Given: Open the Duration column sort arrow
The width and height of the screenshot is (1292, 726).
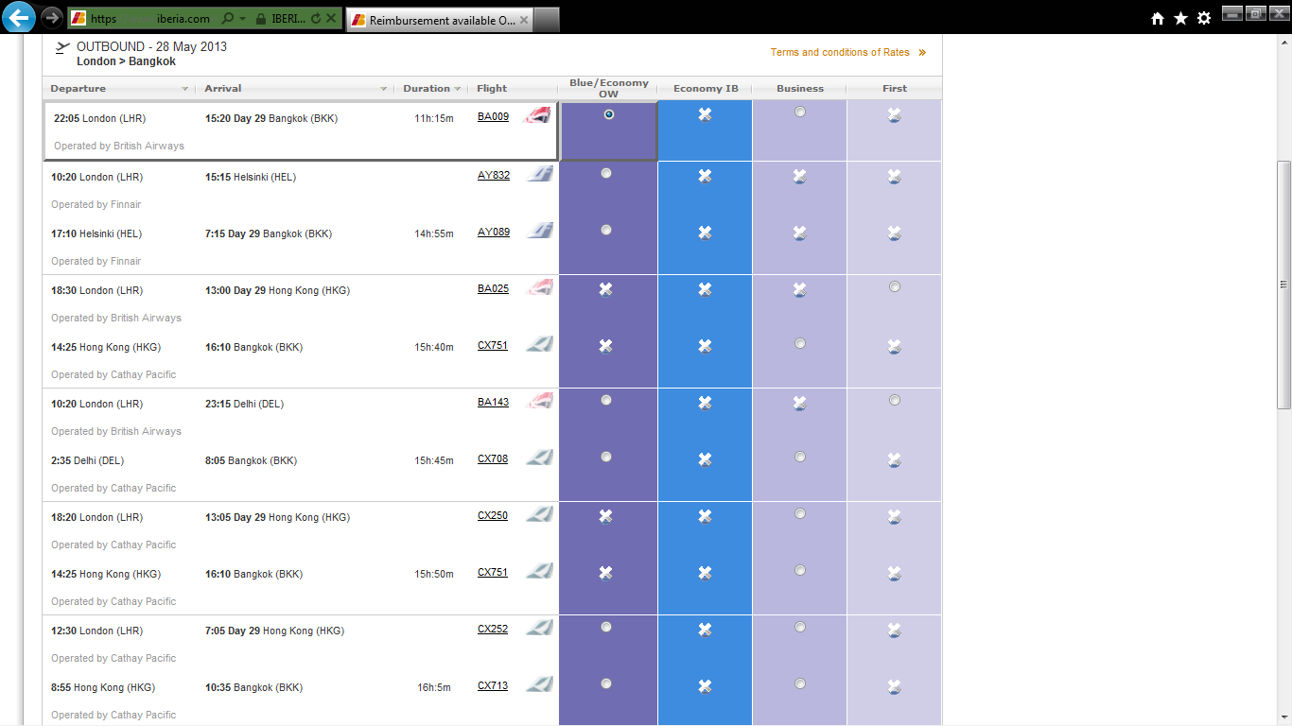Looking at the screenshot, I should pyautogui.click(x=458, y=89).
